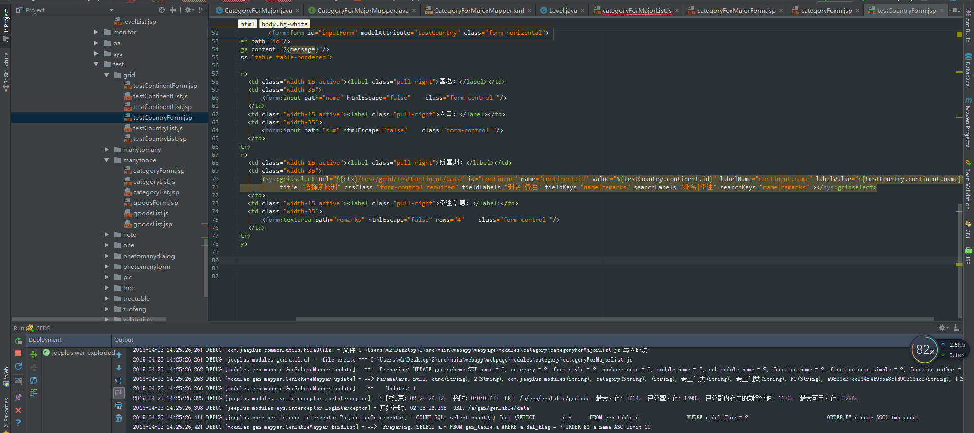Rerun the CEDS server configuration
The image size is (974, 433).
(18, 341)
